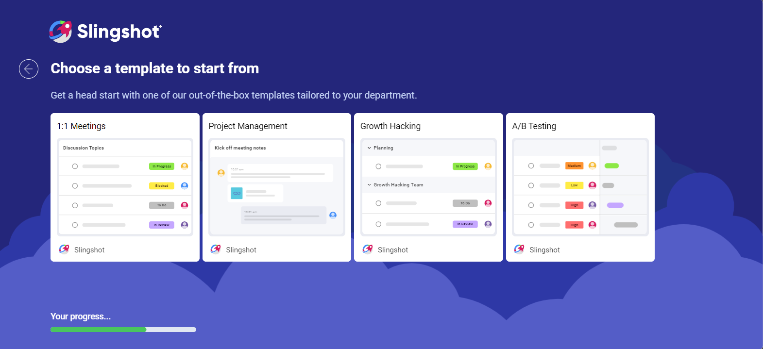The image size is (763, 349).
Task: Click purple avatar in Growth Hacking In Review row
Action: point(488,224)
